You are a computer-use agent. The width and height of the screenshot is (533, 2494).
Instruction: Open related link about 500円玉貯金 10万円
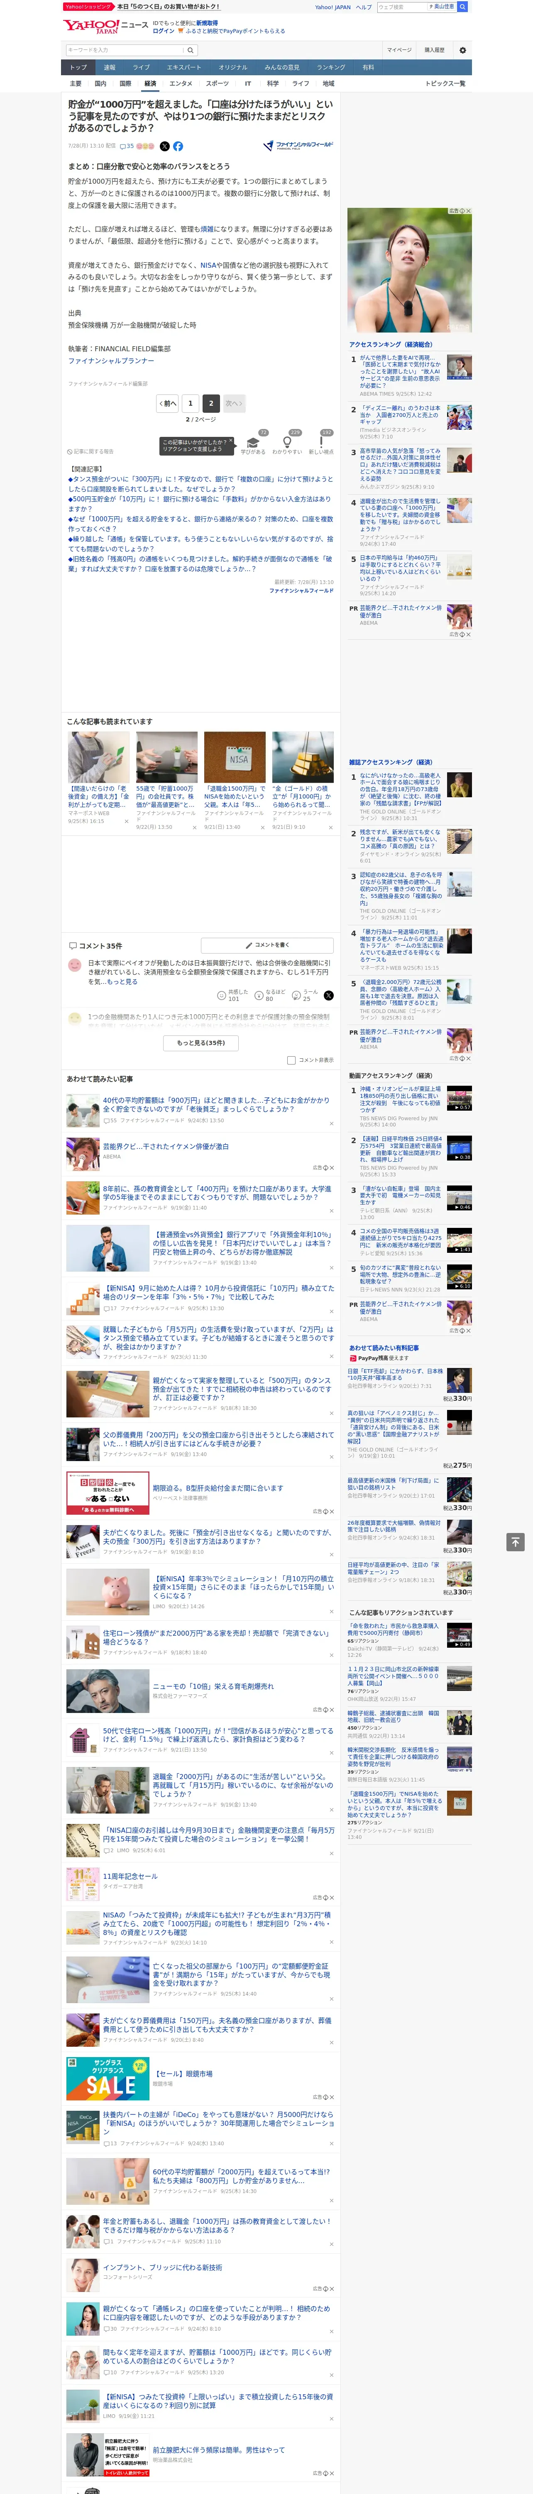[200, 503]
